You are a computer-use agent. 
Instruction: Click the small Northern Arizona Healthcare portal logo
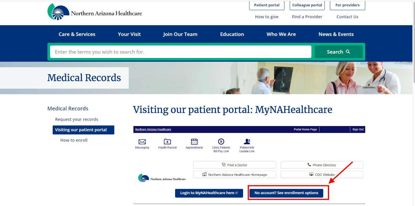point(162,178)
